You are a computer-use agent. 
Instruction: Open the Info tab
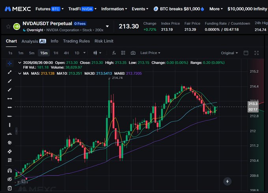coord(54,41)
